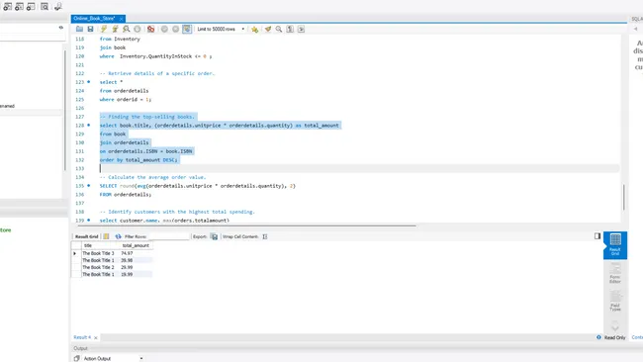This screenshot has height=362, width=643.
Task: Toggle the result side panel visibility icon
Action: point(597,235)
